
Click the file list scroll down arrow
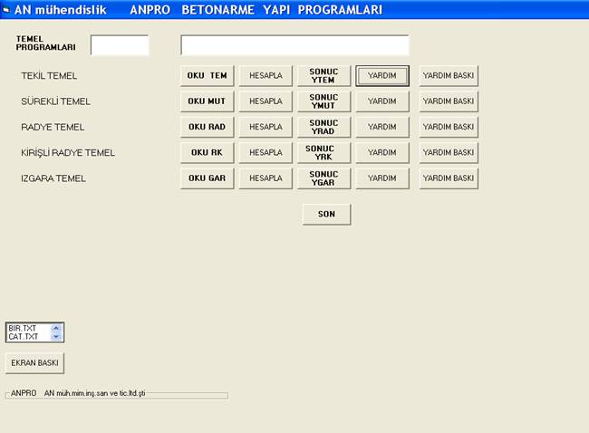pos(56,336)
